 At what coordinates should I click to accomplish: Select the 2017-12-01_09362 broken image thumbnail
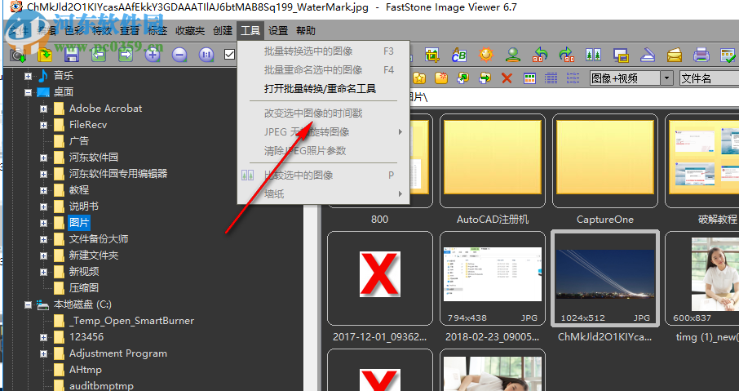click(x=380, y=278)
